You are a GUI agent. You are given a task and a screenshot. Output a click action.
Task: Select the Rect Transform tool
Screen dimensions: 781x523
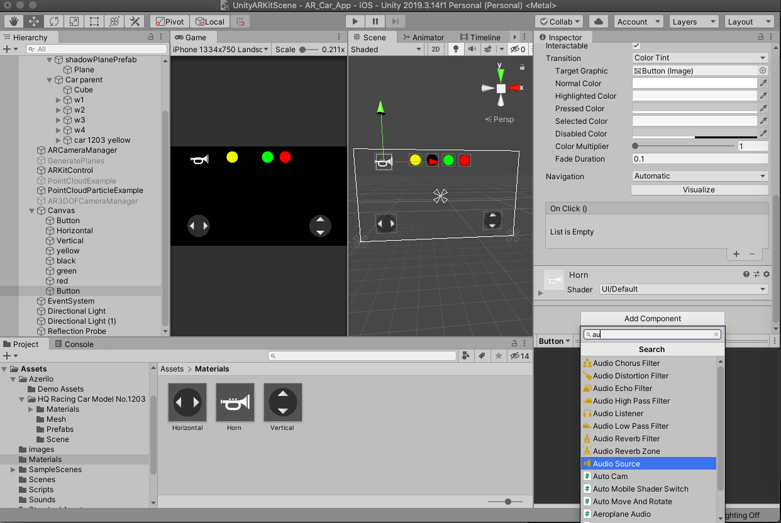tap(94, 21)
